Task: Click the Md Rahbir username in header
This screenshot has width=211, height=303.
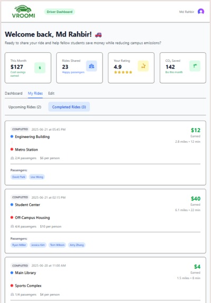Action: click(187, 12)
